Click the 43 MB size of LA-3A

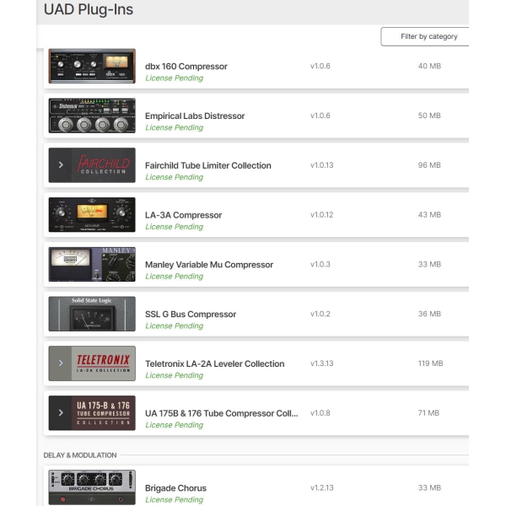(429, 215)
